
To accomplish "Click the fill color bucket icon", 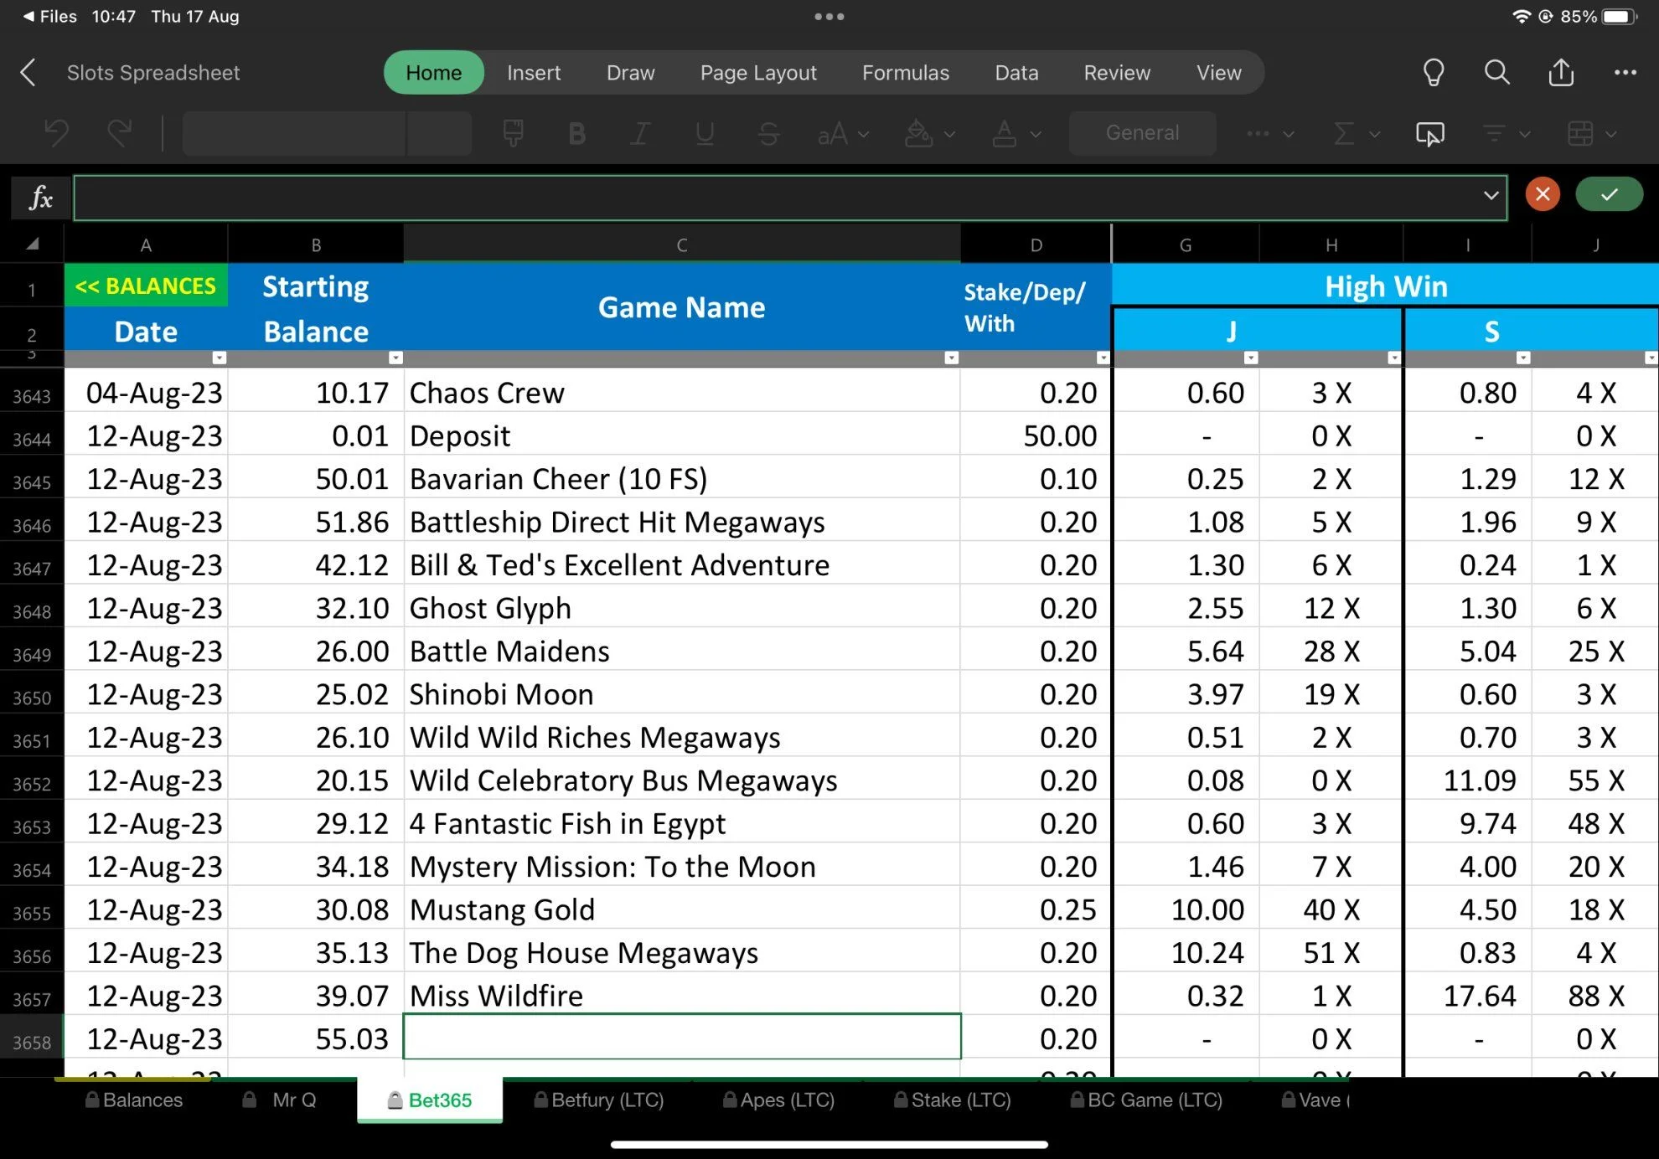I will pos(918,133).
